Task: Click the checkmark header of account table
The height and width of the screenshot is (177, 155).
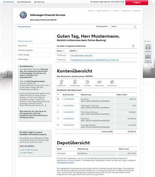Action: pyautogui.click(x=58, y=94)
